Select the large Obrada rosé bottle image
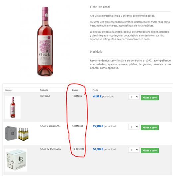Screen dimensions: 173x176 coord(45,41)
